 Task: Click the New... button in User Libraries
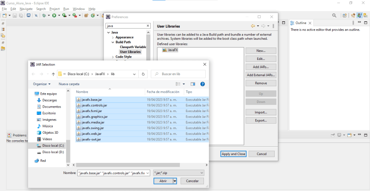pos(261,51)
